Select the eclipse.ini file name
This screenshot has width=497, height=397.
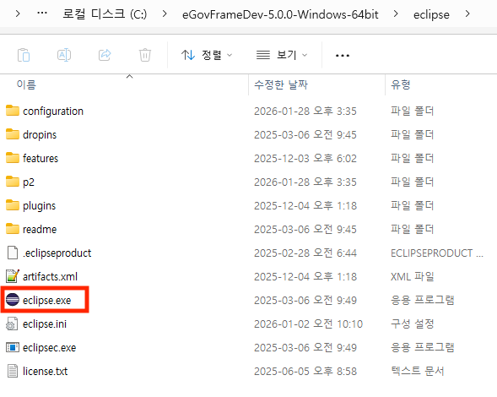(45, 324)
